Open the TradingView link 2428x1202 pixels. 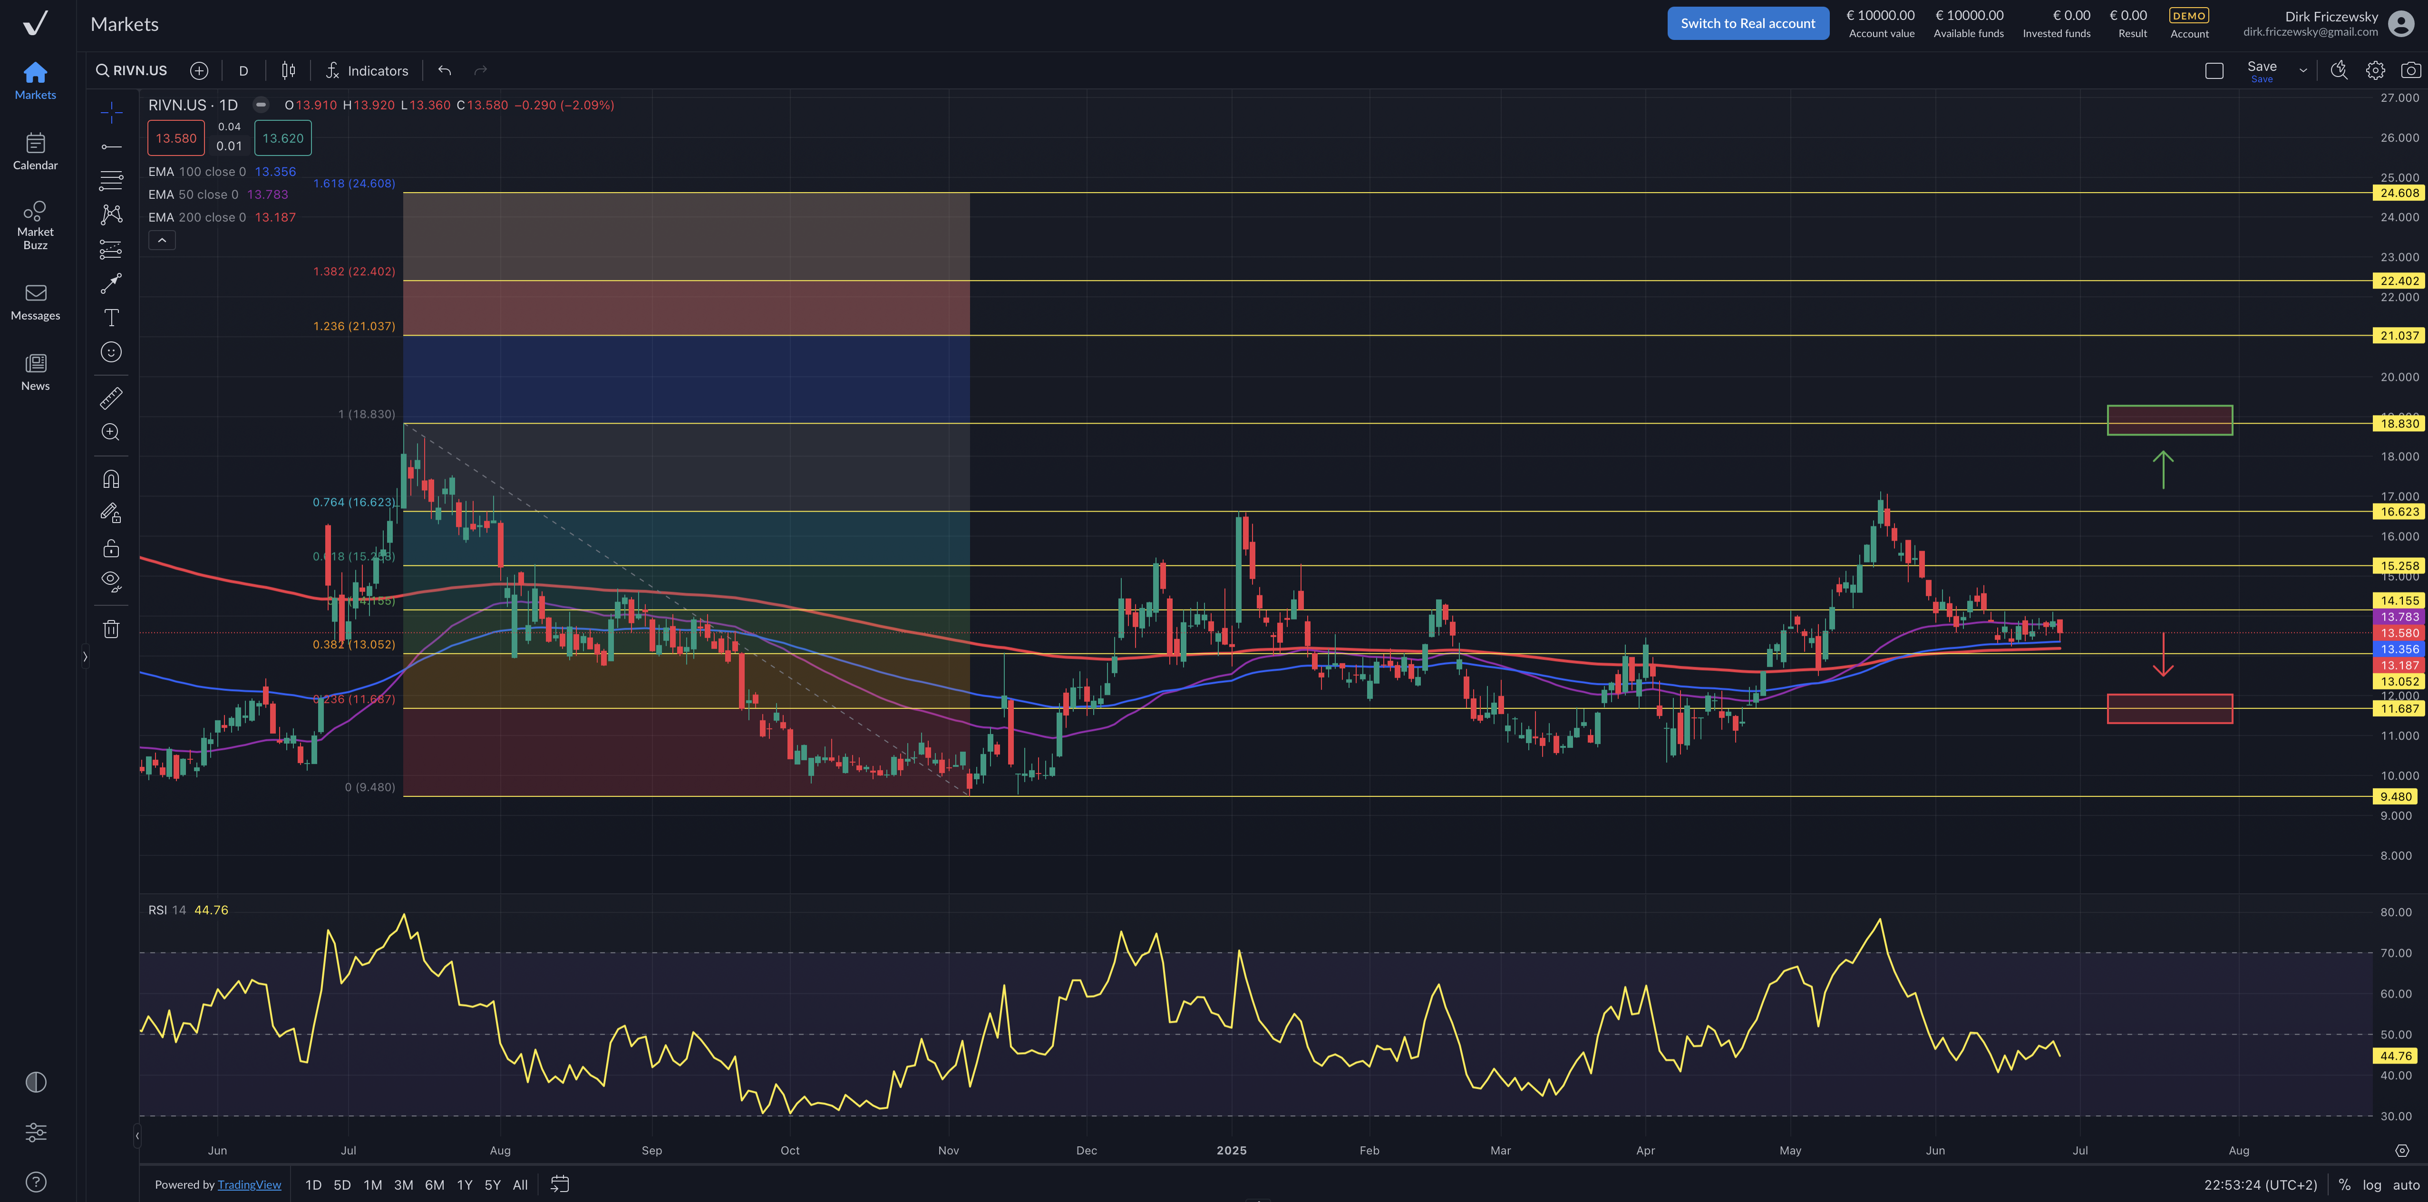click(249, 1185)
